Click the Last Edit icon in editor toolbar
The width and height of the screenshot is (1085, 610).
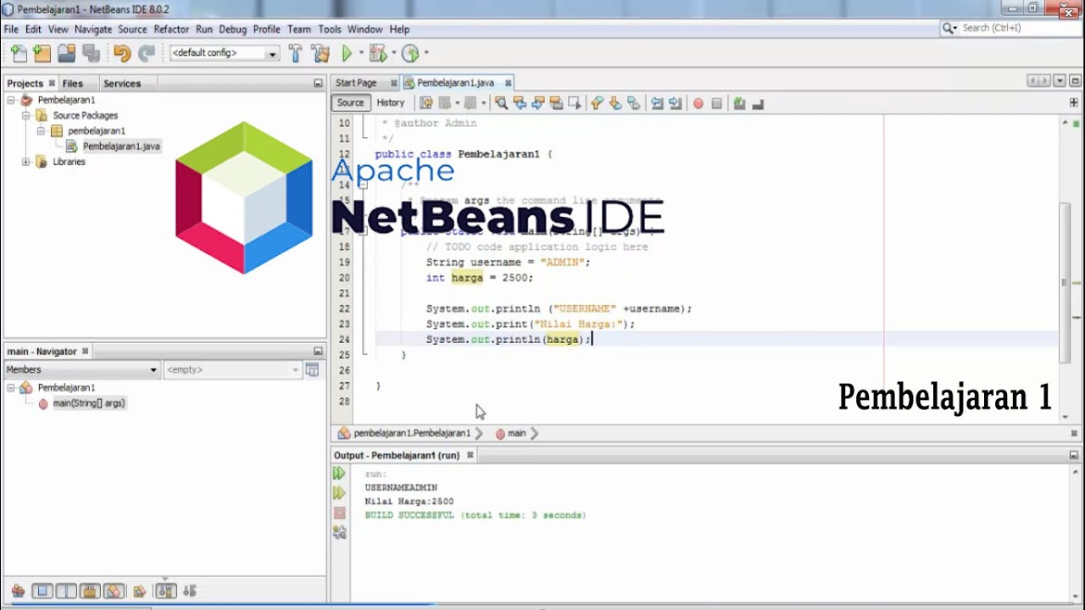point(426,103)
